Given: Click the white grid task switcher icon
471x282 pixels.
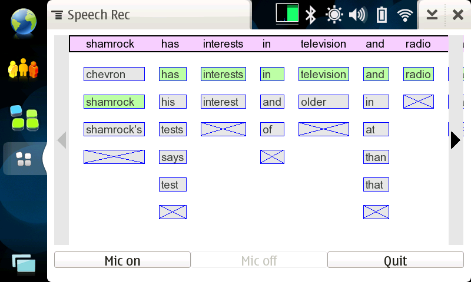Looking at the screenshot, I should click(24, 159).
